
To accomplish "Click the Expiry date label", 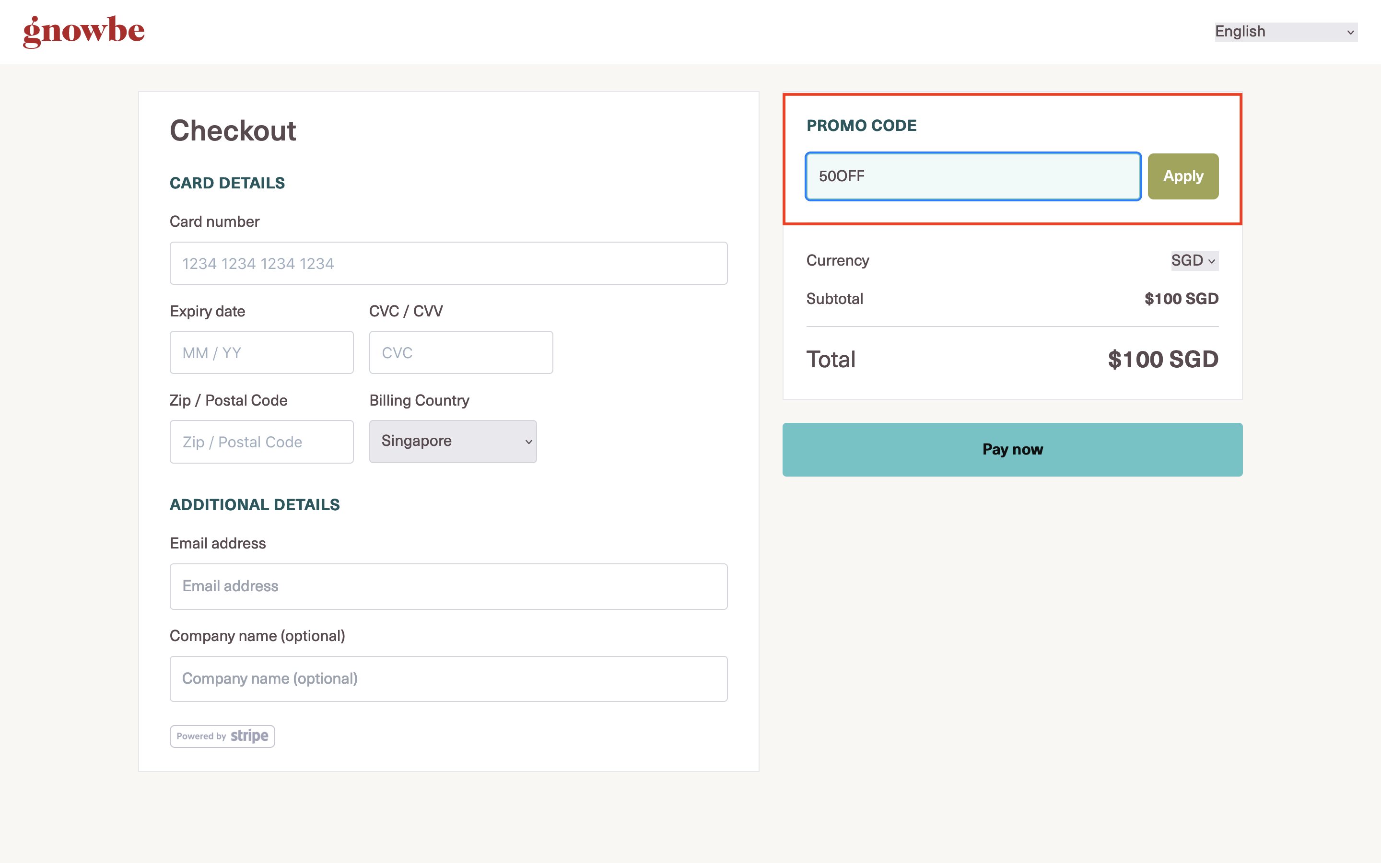I will click(x=208, y=312).
